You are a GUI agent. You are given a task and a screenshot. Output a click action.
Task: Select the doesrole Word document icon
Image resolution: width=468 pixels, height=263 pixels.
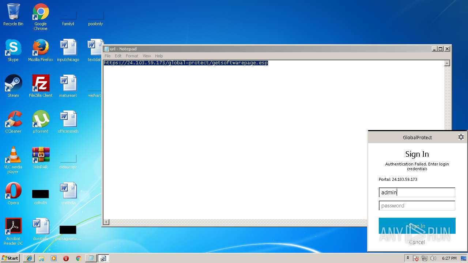[x=41, y=229]
